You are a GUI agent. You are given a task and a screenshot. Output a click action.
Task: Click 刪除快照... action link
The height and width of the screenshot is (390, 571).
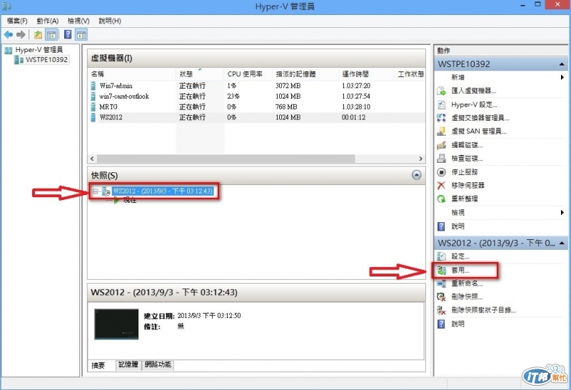point(468,296)
